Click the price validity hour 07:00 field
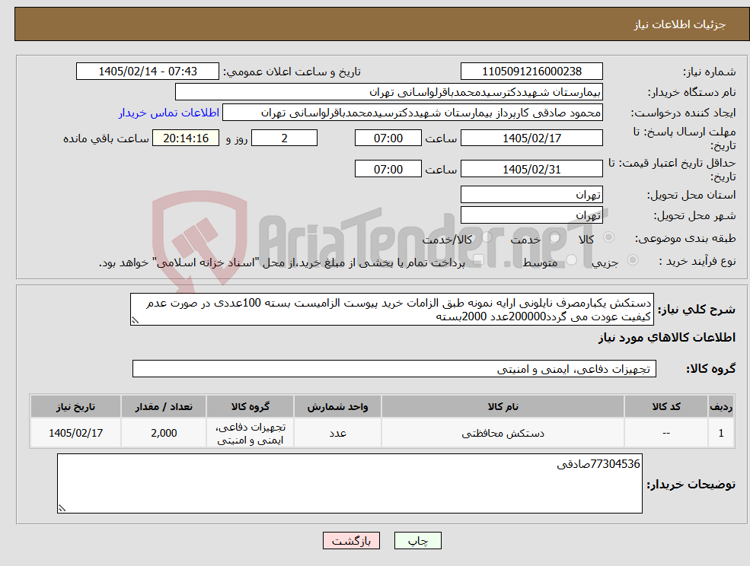The height and width of the screenshot is (566, 750). 388,169
